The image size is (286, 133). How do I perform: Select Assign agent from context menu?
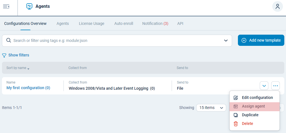(x=253, y=106)
